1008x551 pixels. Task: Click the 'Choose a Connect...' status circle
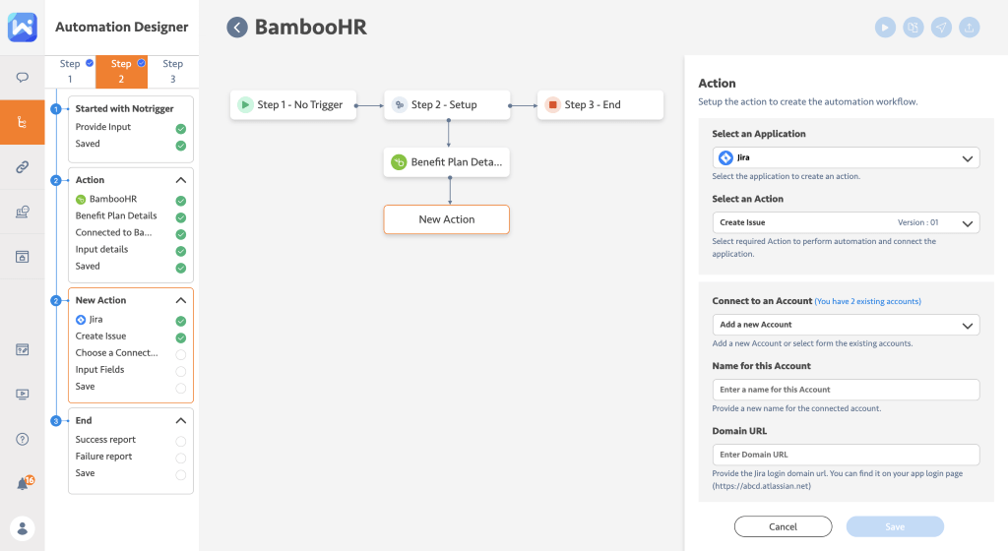tap(180, 354)
